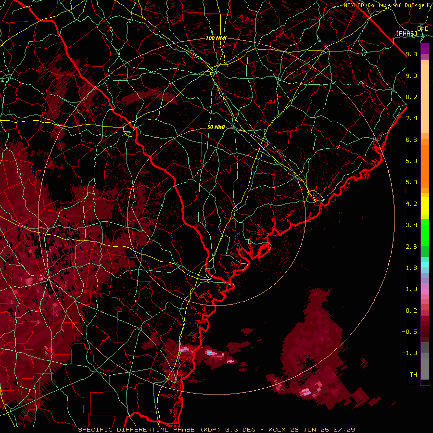Click the KCLX radar site identifier
Image resolution: width=433 pixels, height=433 pixels.
[278, 430]
